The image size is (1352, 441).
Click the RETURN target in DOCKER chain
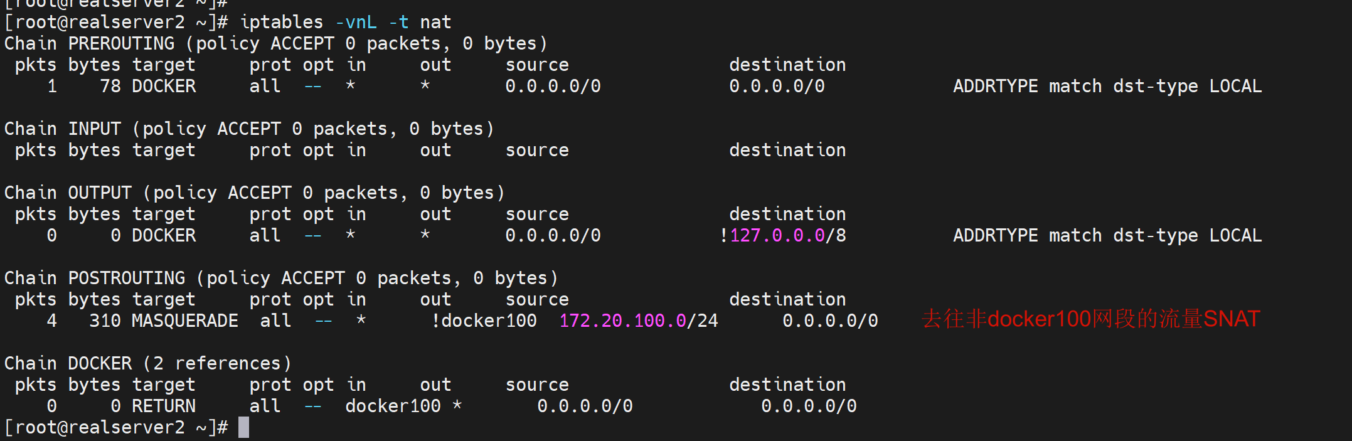[163, 406]
